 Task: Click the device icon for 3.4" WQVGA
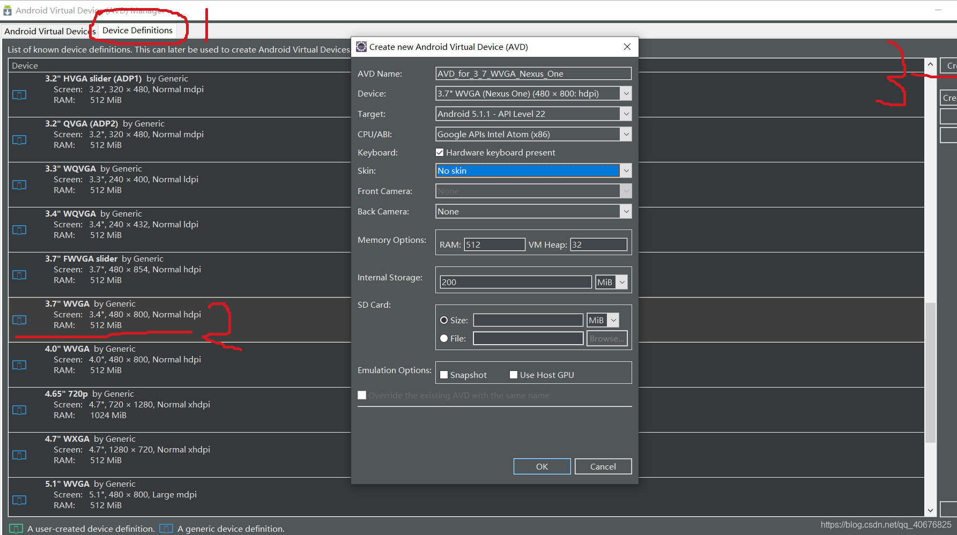coord(19,230)
